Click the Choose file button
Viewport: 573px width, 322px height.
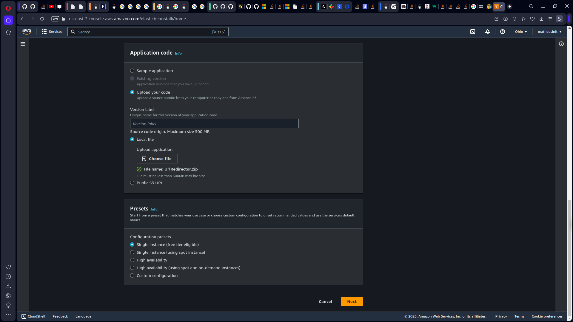(157, 159)
